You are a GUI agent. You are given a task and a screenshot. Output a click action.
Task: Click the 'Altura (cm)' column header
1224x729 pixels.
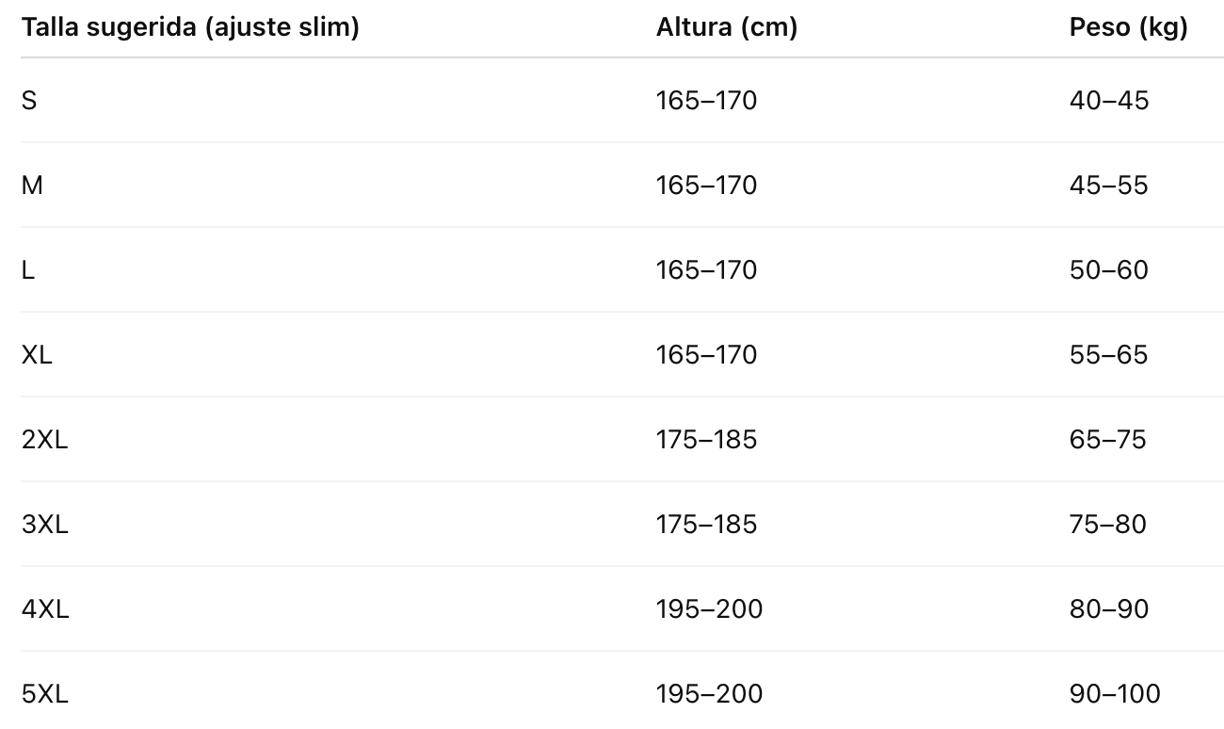pos(726,28)
